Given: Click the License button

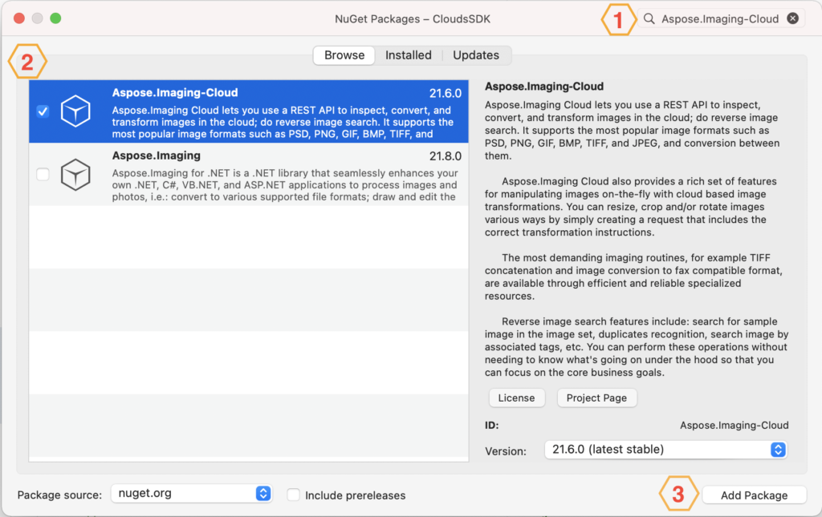Looking at the screenshot, I should 516,398.
